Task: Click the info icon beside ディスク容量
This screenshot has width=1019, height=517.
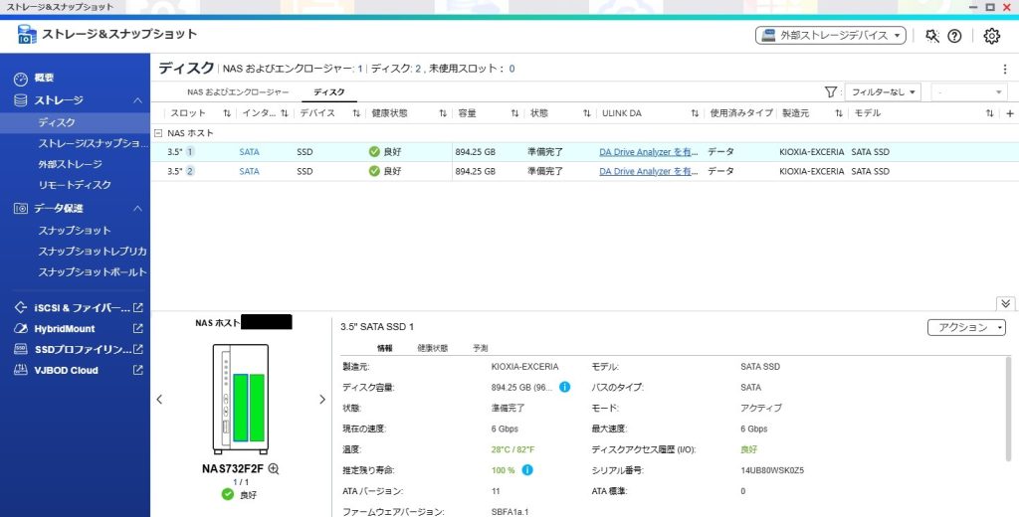Action: (x=564, y=387)
